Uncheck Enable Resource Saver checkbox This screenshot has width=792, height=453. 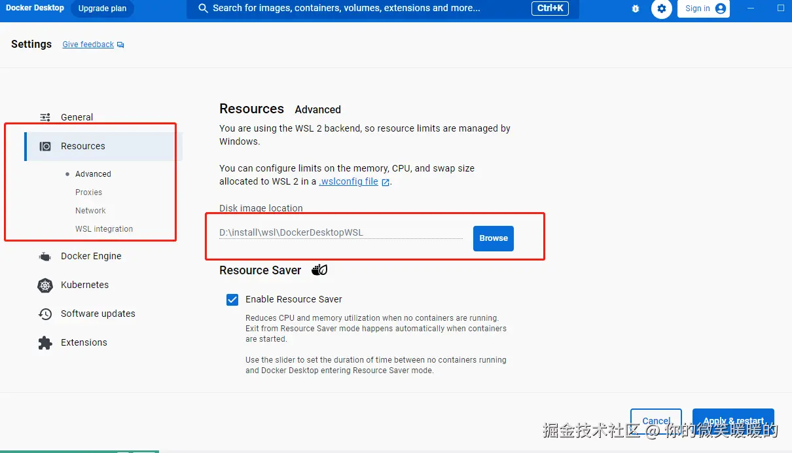click(x=232, y=300)
